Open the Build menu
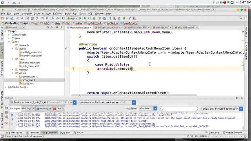The image size is (251, 141). point(67,14)
